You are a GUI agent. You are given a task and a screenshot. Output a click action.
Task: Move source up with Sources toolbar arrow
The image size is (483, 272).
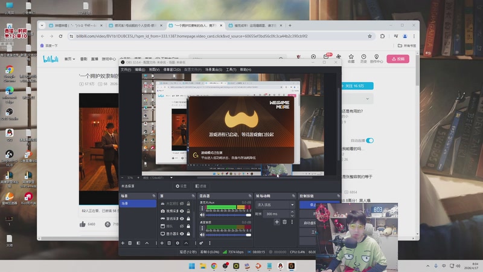186,243
